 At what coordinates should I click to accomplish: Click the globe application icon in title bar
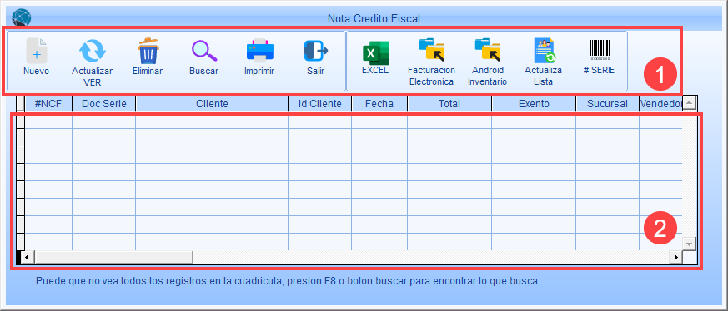tap(22, 17)
